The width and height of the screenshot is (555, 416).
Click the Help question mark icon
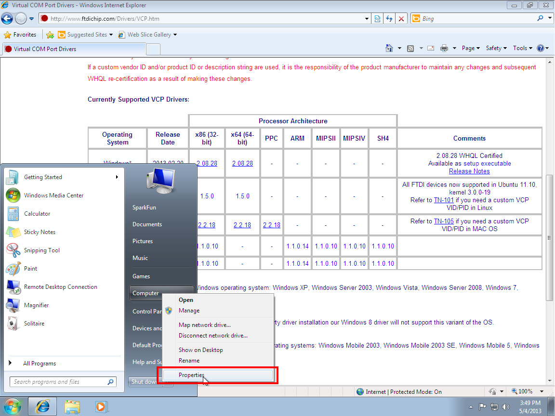tap(541, 48)
